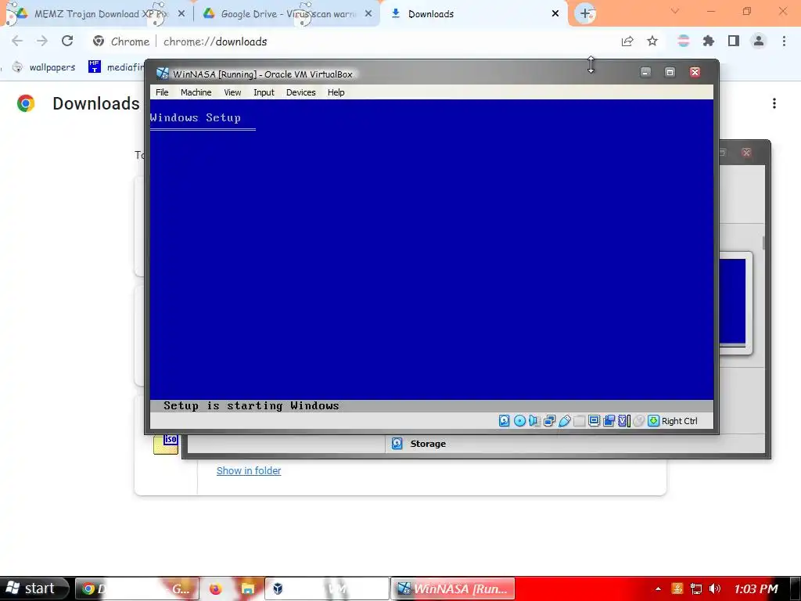The image size is (801, 601).
Task: Click the WinNASA [Running] taskbar button
Action: click(x=453, y=588)
